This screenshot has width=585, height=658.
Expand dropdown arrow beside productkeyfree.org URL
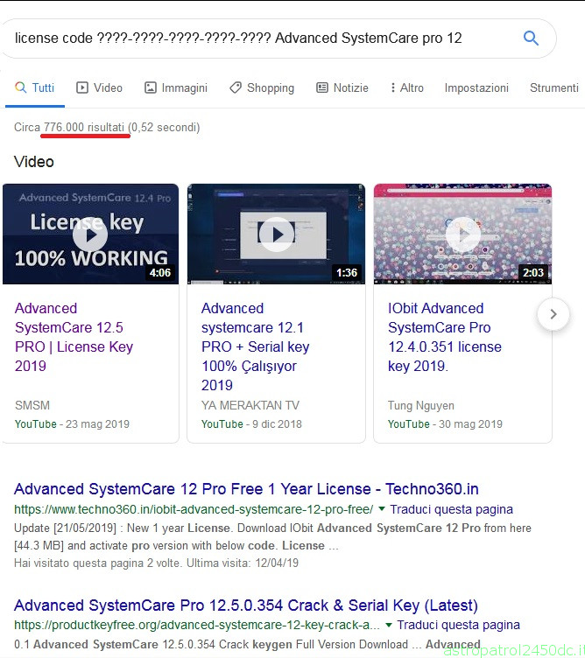[389, 626]
